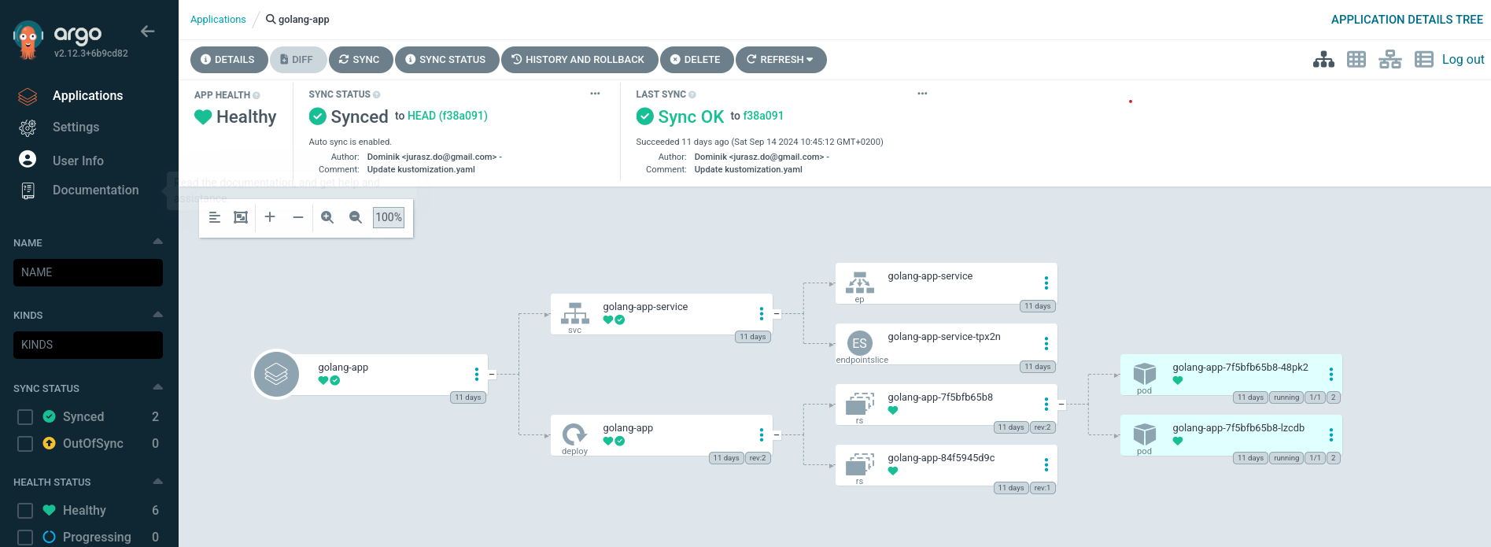Click the LAST SYNC help icon
Viewport: 1491px width, 547px height.
click(x=692, y=94)
